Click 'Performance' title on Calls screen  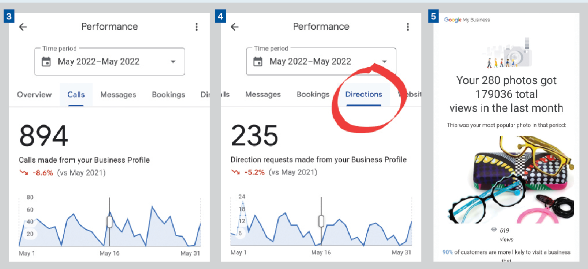coord(109,27)
